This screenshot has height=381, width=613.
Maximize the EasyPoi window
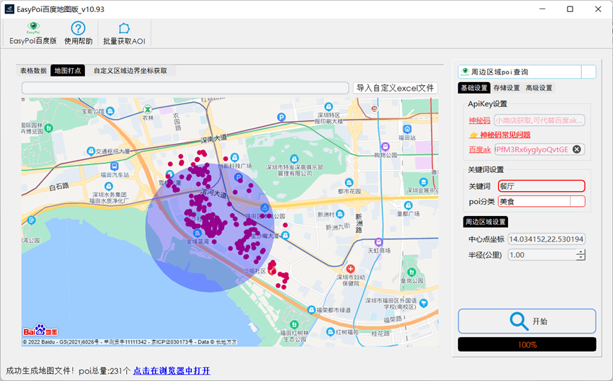570,9
